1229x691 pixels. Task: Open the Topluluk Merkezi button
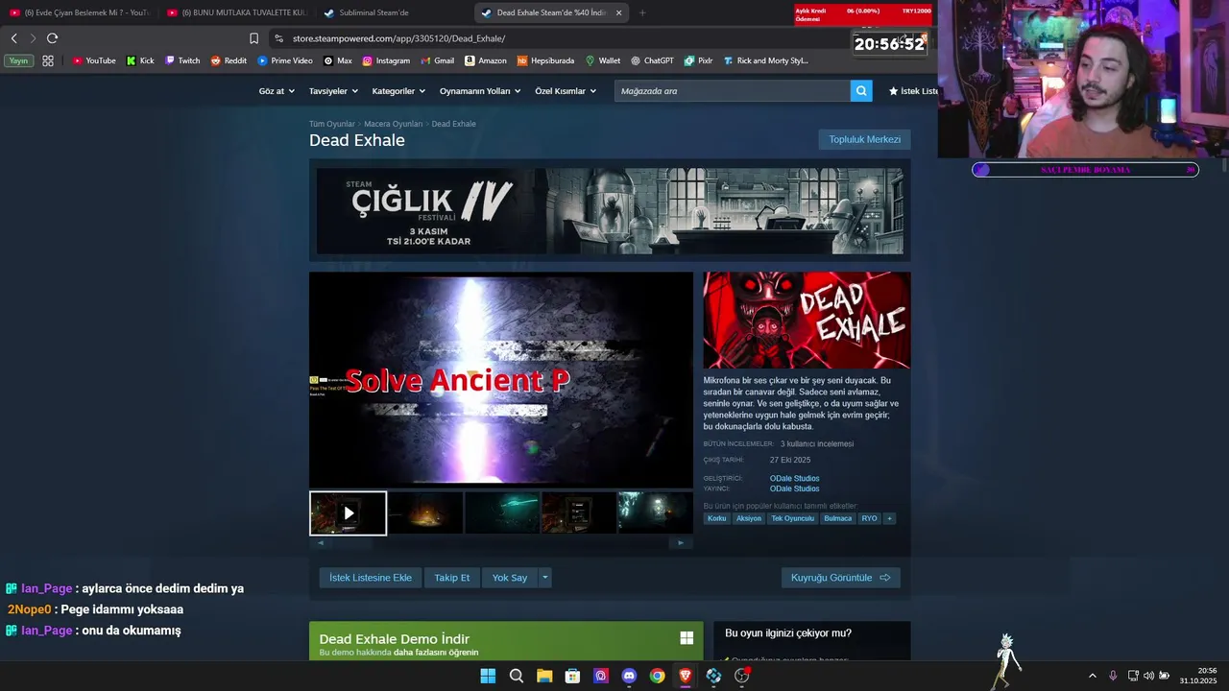(x=865, y=139)
